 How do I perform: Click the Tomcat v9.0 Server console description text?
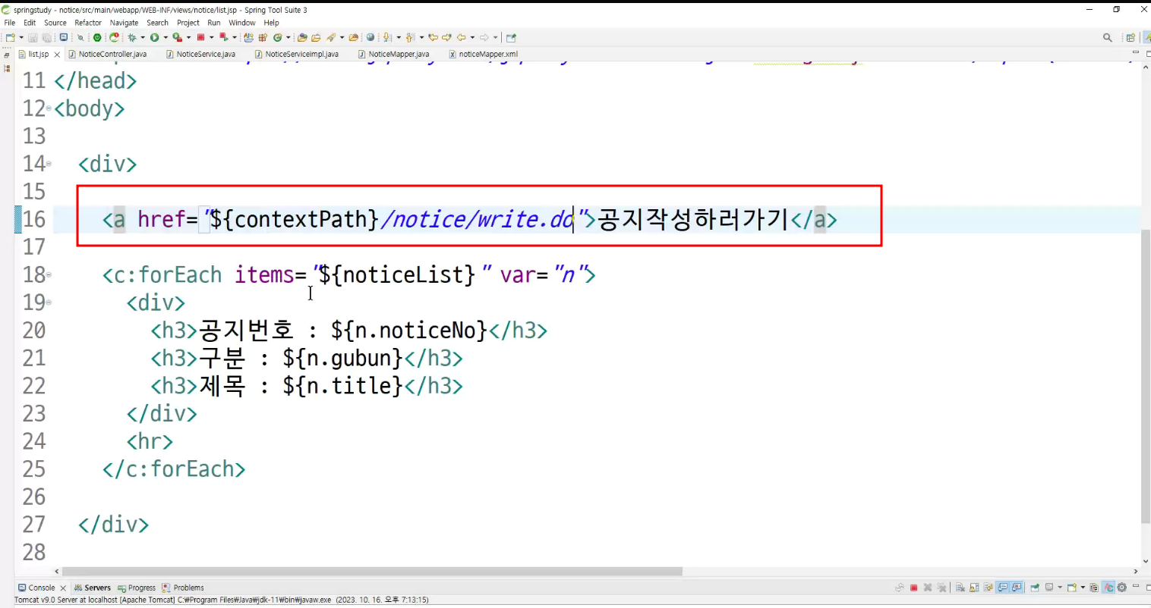[222, 600]
